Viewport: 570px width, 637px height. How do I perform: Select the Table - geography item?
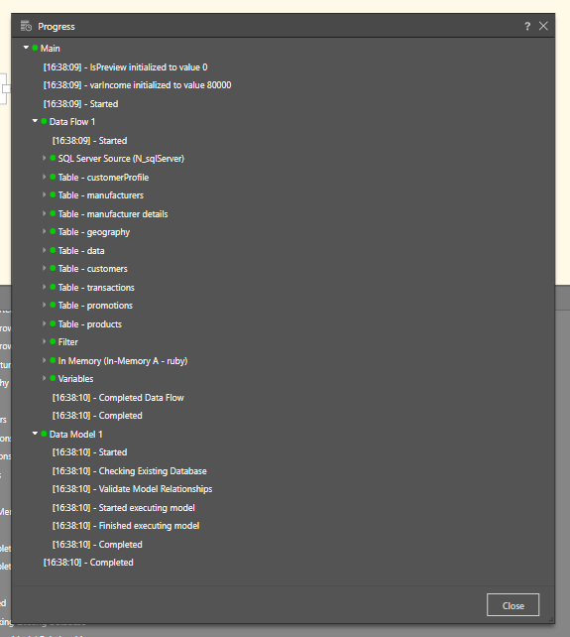(94, 232)
